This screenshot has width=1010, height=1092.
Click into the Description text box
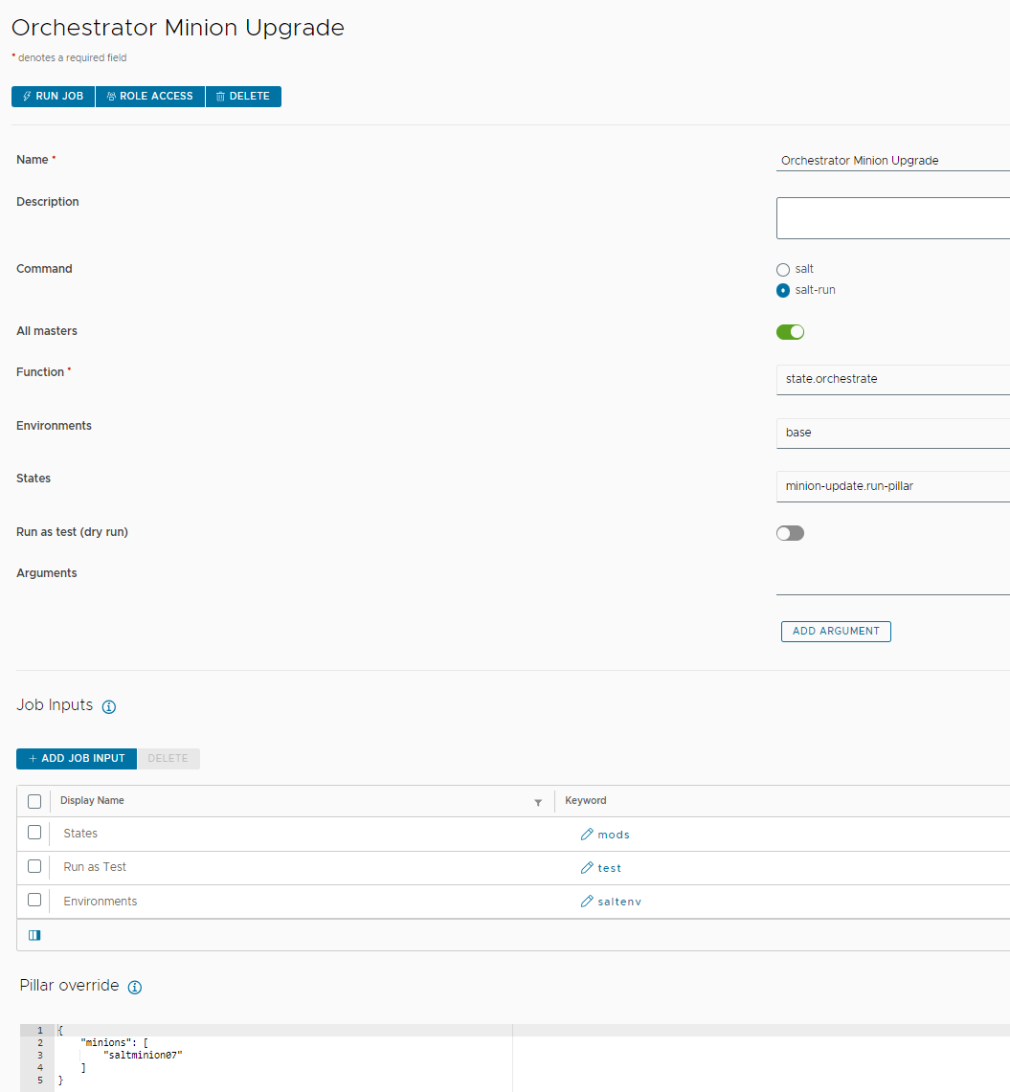[893, 218]
